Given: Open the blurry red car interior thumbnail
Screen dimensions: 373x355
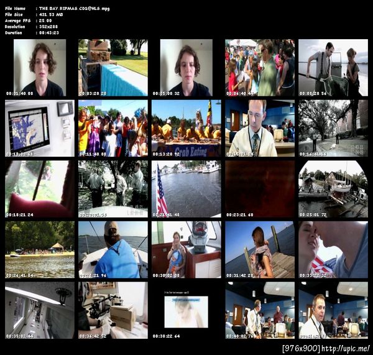Looking at the screenshot, I should point(40,189).
